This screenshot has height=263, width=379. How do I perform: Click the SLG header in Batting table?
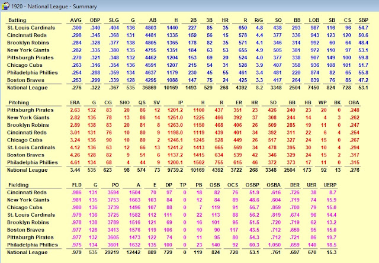(114, 20)
